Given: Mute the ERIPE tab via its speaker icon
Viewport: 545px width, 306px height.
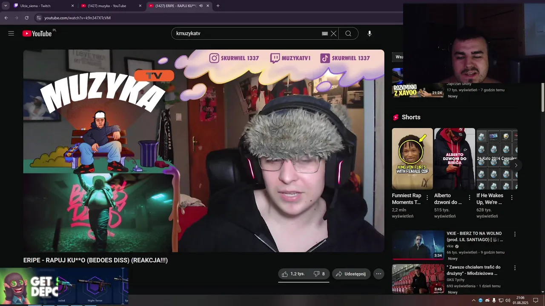Looking at the screenshot, I should pos(201,6).
